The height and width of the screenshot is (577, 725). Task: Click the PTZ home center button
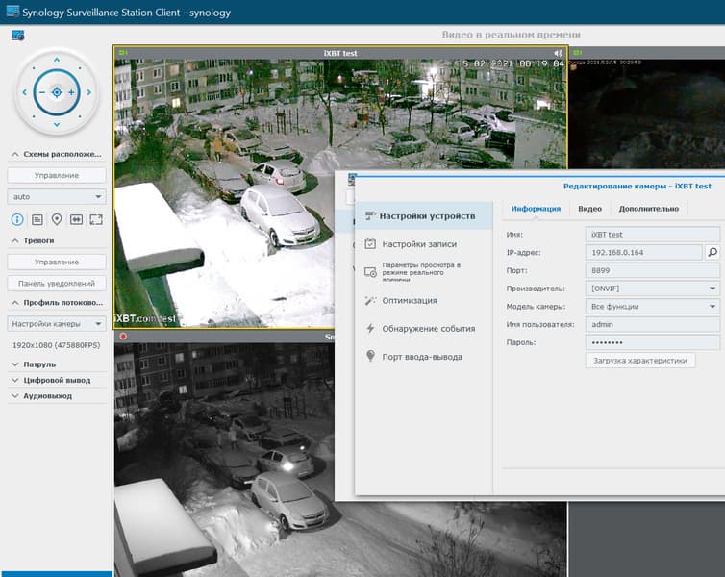(56, 92)
